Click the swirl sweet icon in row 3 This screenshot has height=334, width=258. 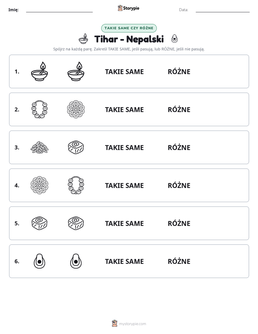pyautogui.click(x=76, y=147)
